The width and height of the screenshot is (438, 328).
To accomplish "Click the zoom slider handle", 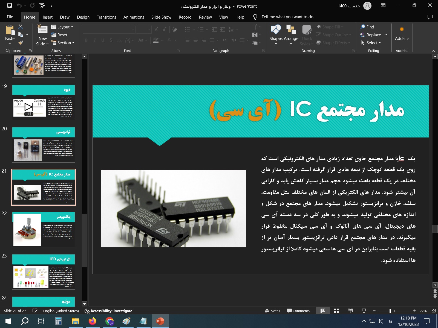I will pos(390,311).
